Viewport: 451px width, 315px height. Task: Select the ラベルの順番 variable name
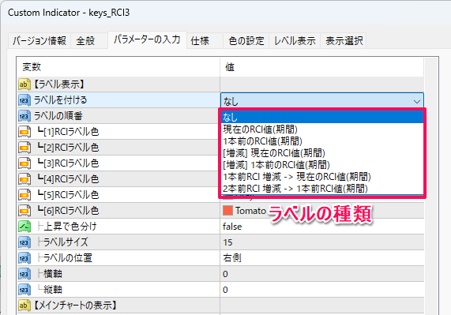pos(58,116)
